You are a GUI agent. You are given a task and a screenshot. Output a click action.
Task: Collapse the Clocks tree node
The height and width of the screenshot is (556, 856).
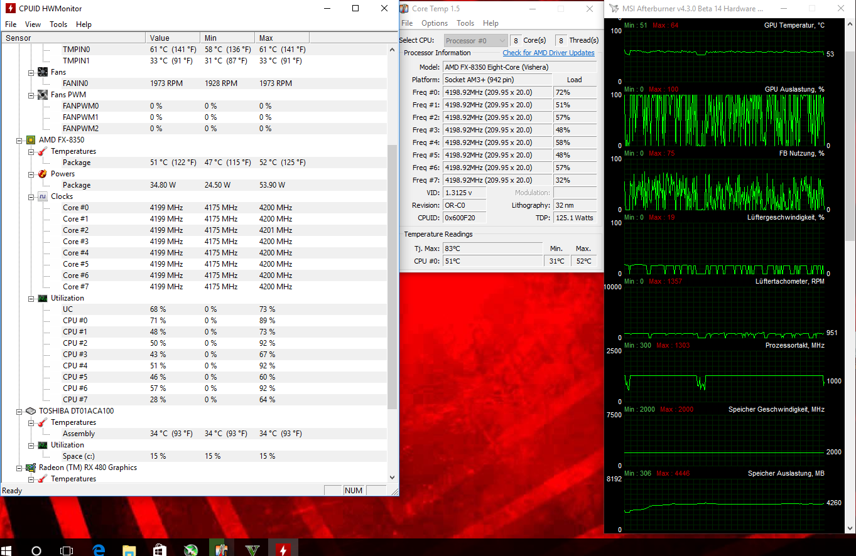(31, 196)
